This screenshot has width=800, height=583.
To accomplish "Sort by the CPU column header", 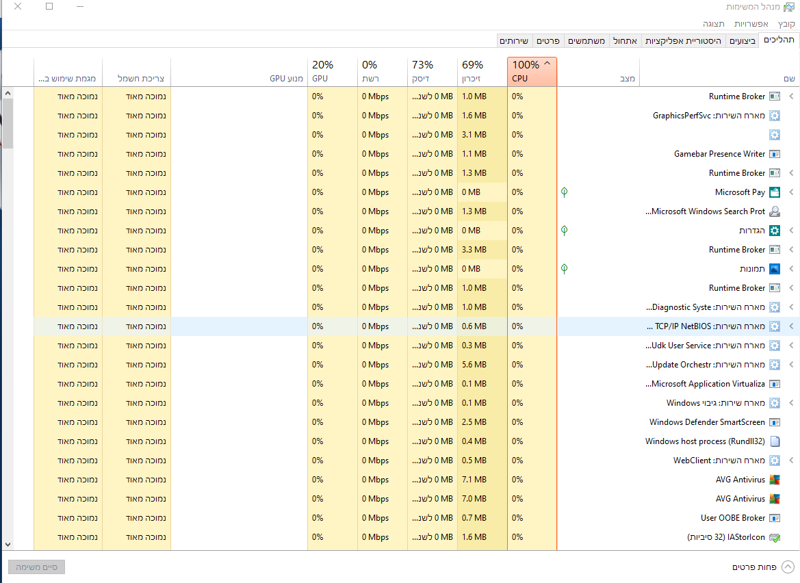I will pos(532,71).
